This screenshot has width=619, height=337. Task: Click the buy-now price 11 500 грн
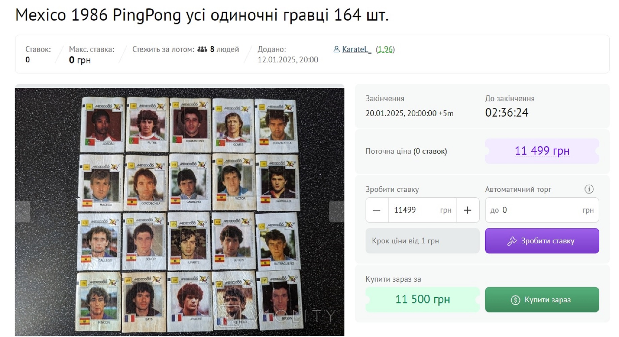click(423, 299)
